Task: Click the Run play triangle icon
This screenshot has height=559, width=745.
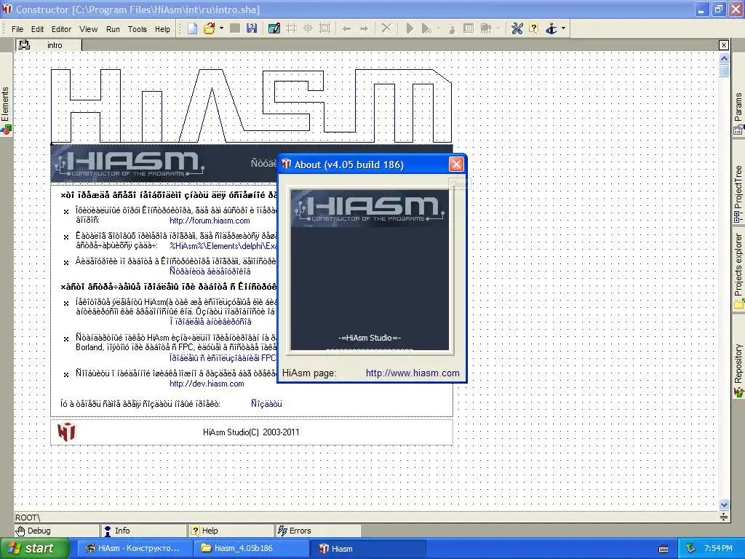Action: 410,28
